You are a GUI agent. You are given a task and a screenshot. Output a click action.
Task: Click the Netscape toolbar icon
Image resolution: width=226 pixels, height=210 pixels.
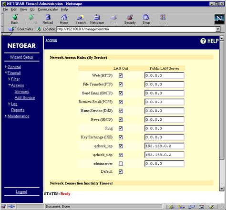[x=97, y=17]
